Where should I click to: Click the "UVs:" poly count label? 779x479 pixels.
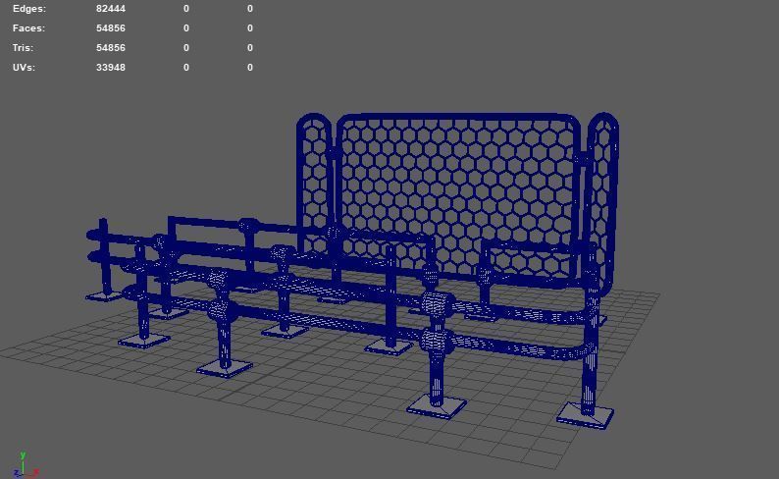24,67
